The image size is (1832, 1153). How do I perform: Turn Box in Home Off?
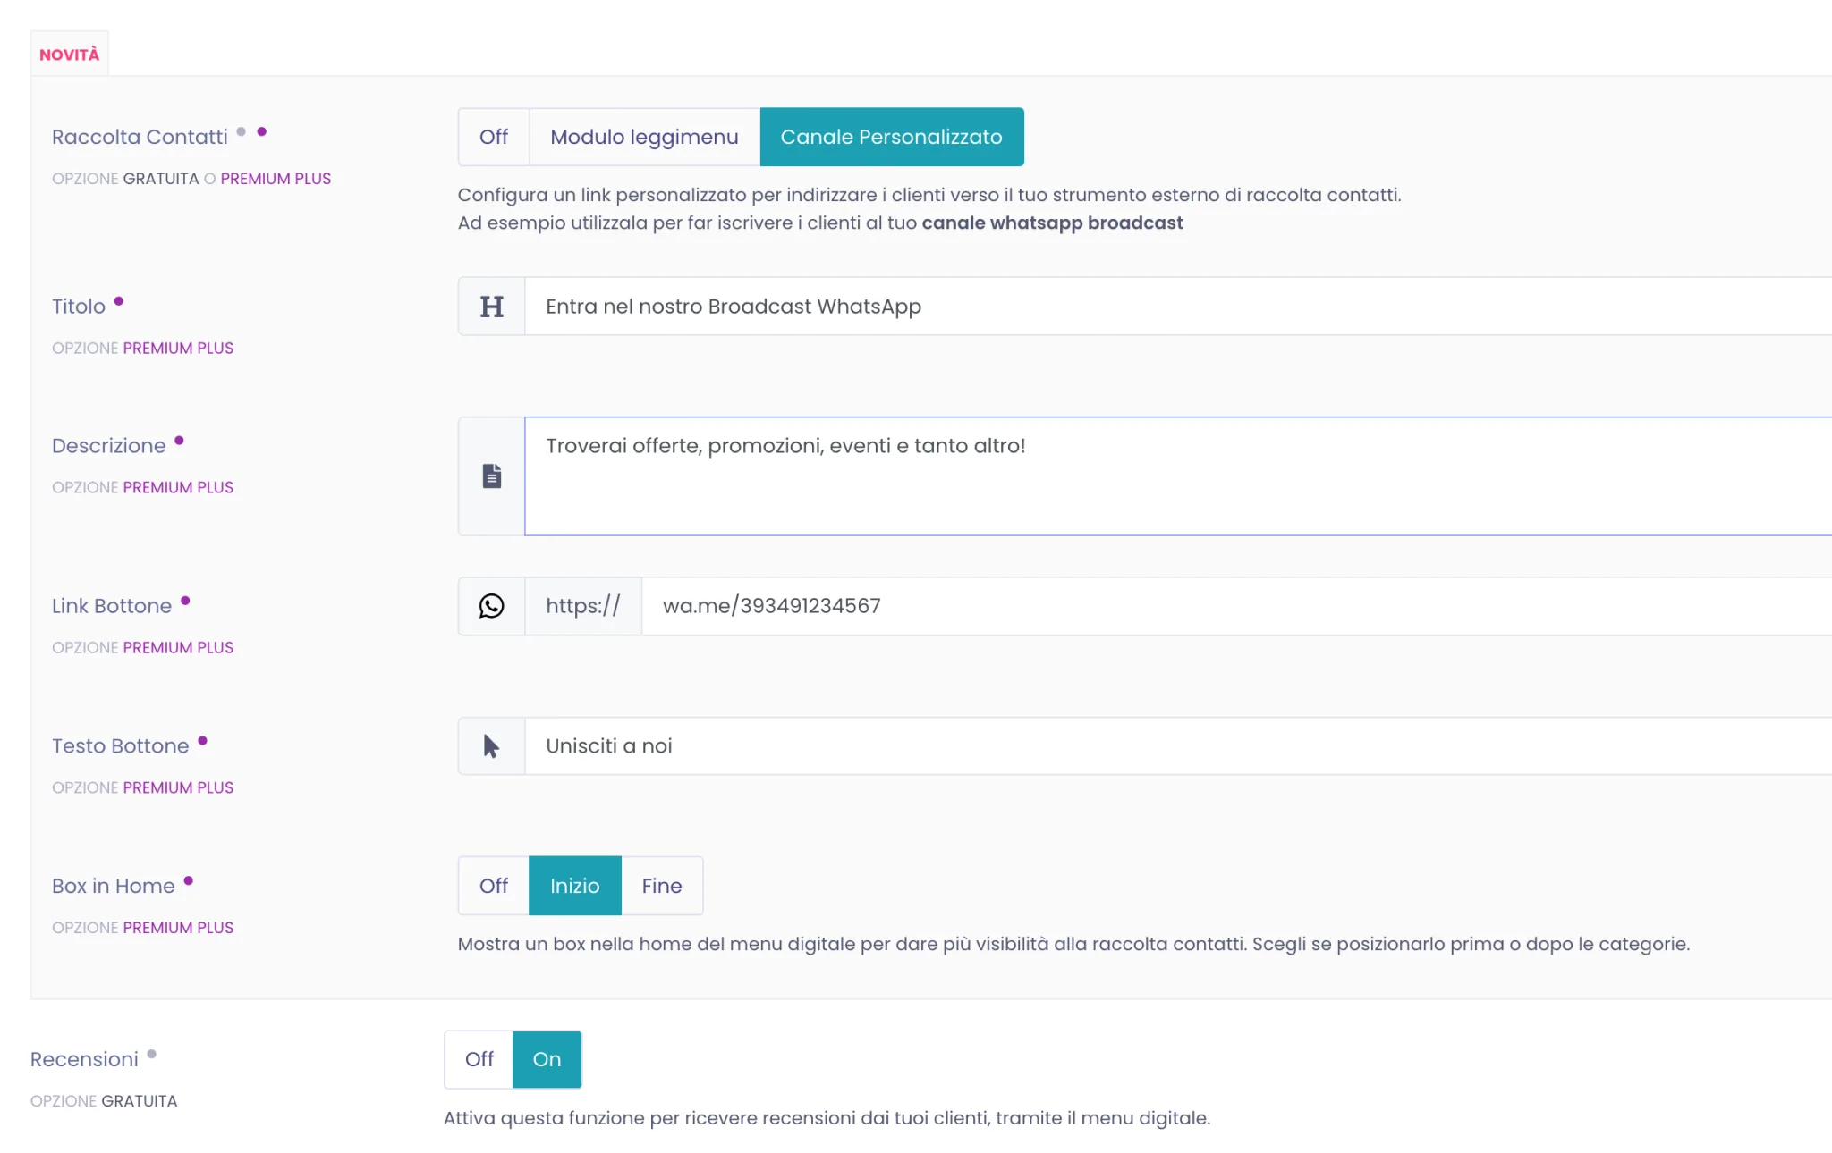pyautogui.click(x=494, y=886)
